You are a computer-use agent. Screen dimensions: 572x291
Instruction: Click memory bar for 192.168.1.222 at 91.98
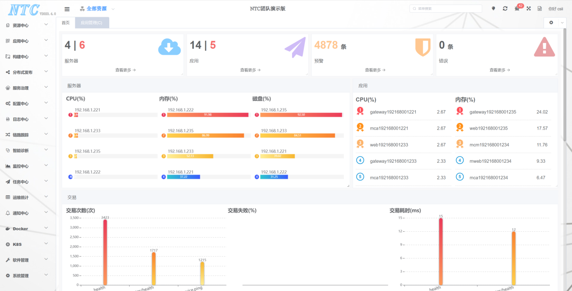coord(208,115)
